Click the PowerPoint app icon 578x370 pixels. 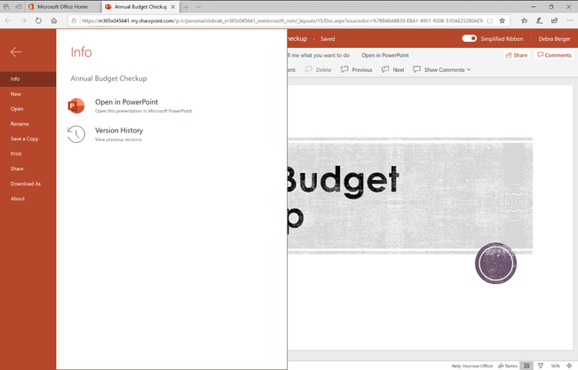tap(76, 106)
